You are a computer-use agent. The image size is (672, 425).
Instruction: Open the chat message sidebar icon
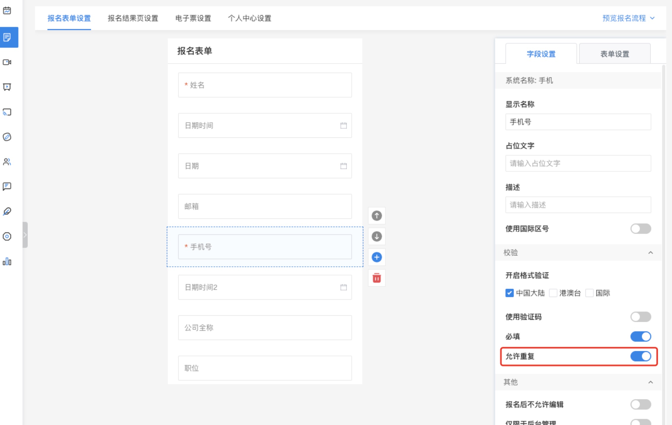[7, 186]
